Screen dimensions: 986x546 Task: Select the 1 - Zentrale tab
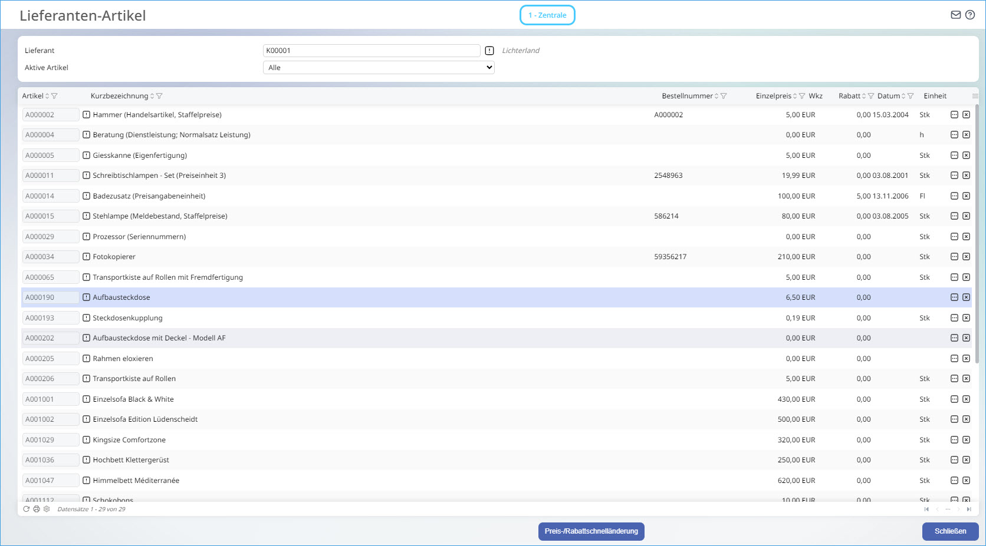click(547, 15)
